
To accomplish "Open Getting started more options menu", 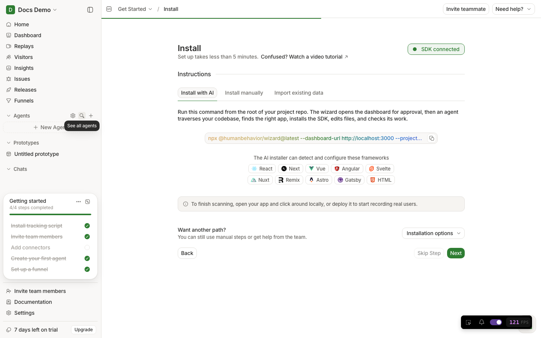I will (x=79, y=202).
